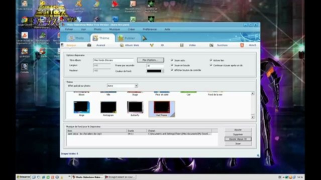321x180 pixels.
Task: Toggle the Jouer auto checkbox
Action: point(172,60)
